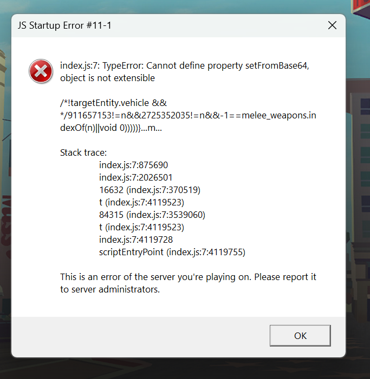Click the red error X icon
370x379 pixels.
pyautogui.click(x=41, y=71)
